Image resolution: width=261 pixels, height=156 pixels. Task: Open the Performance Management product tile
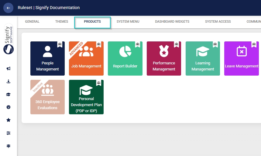click(164, 58)
